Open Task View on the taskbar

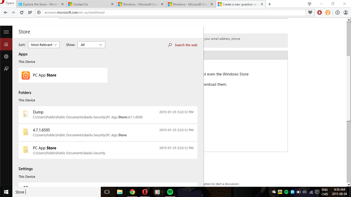tap(107, 192)
